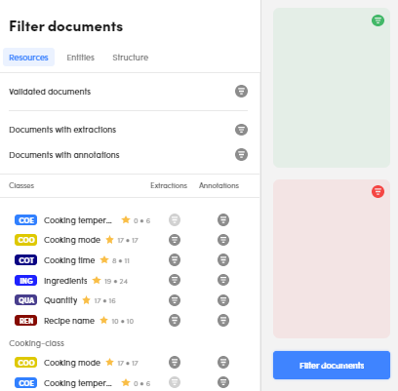Screen dimensions: 398x391
Task: Click the star next to Recipe name
Action: click(103, 320)
